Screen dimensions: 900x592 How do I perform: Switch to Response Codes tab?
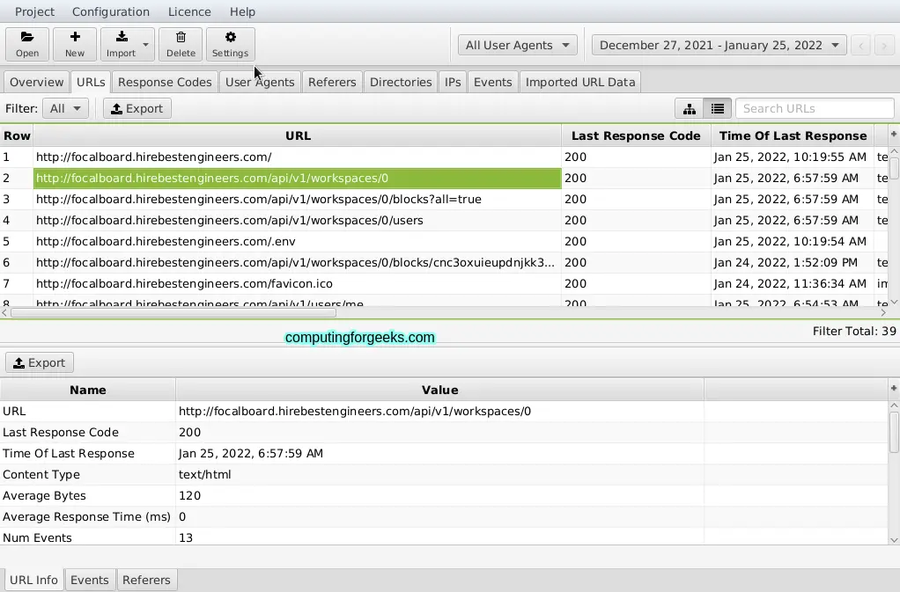click(165, 82)
